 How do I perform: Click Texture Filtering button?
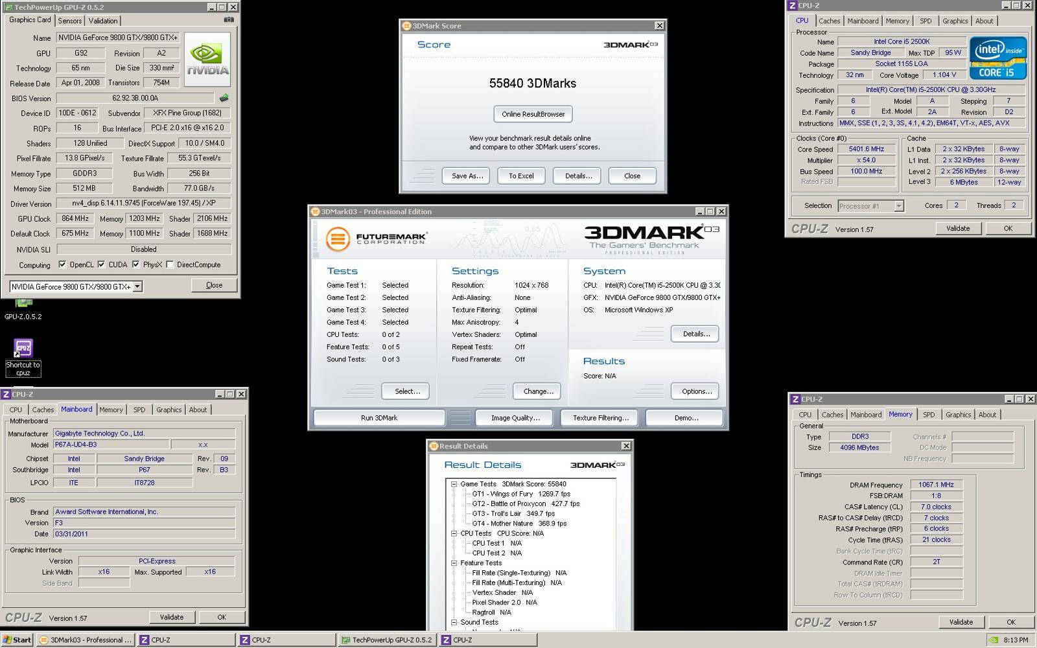(600, 418)
